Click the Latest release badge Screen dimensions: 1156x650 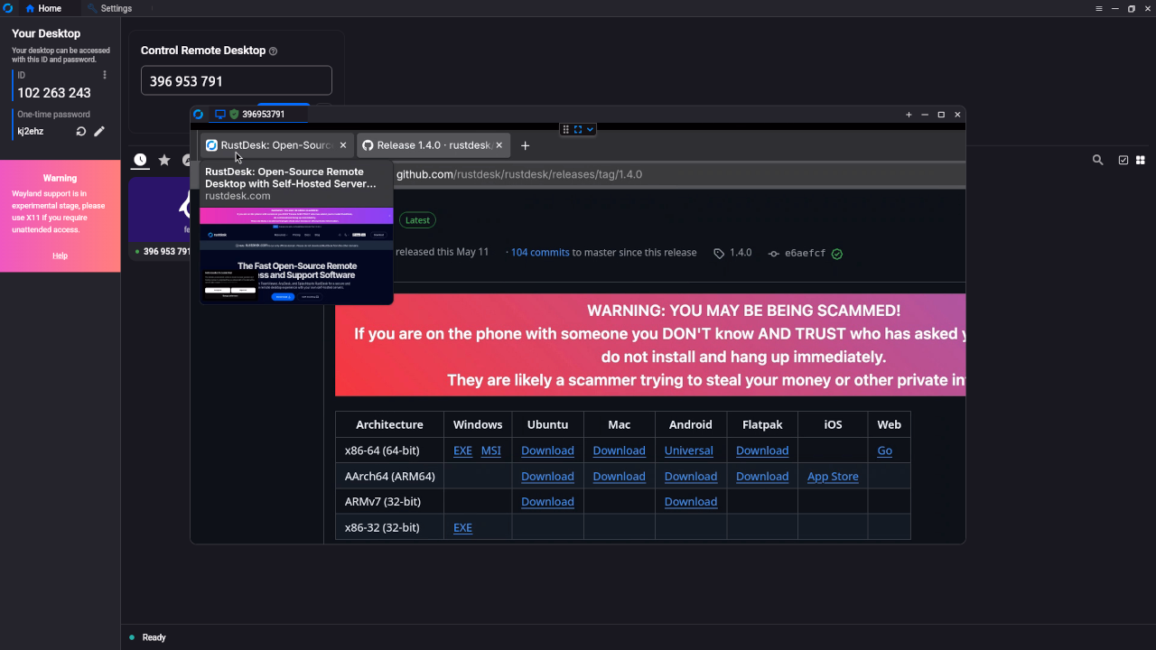(x=417, y=220)
